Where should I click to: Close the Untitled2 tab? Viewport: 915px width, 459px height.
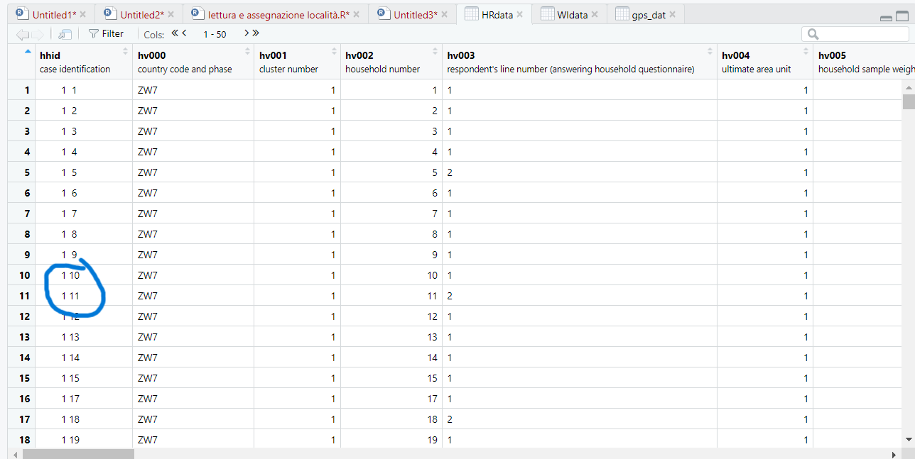[170, 14]
